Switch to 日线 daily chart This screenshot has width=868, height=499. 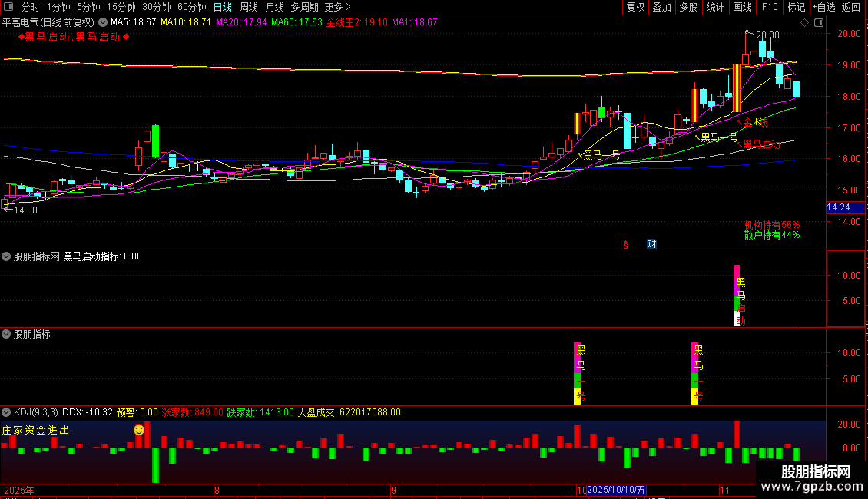(x=223, y=7)
